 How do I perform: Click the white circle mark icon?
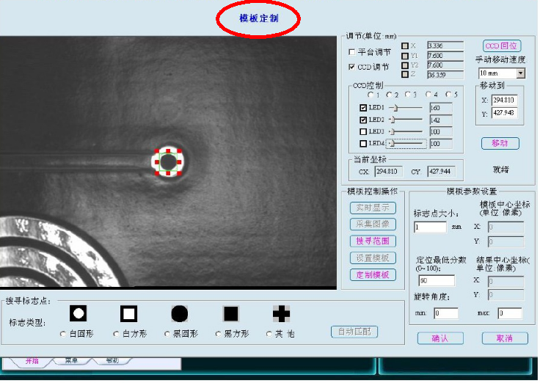click(x=79, y=313)
